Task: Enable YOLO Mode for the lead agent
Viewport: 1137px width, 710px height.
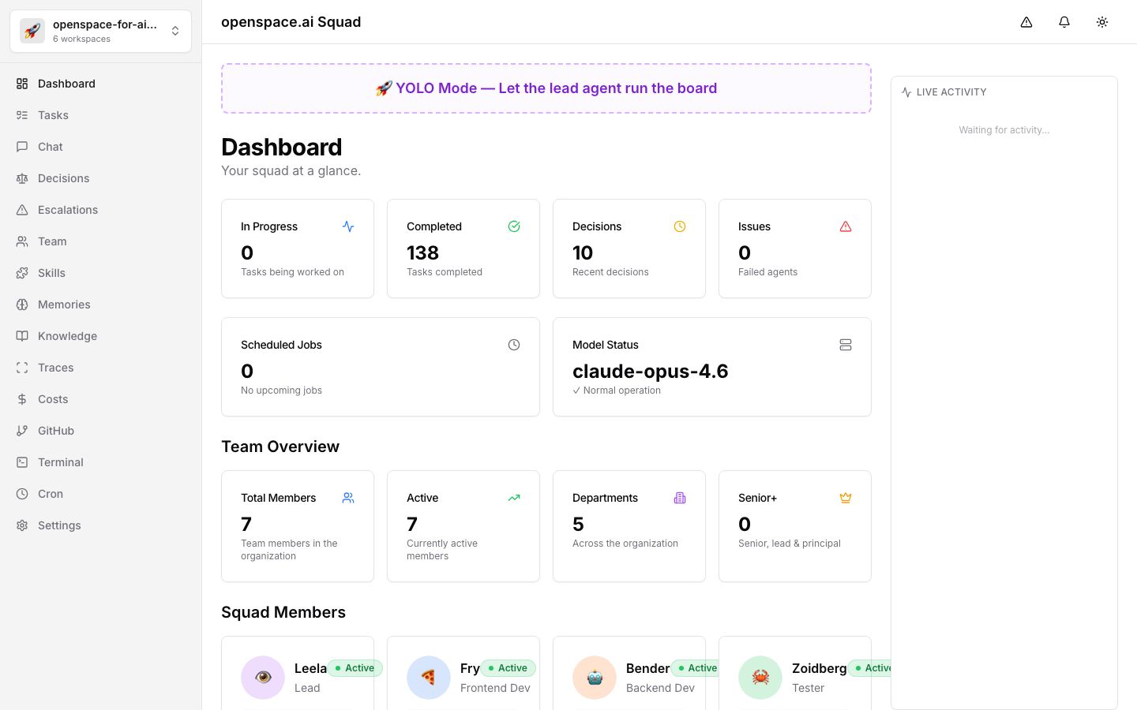Action: click(x=546, y=88)
